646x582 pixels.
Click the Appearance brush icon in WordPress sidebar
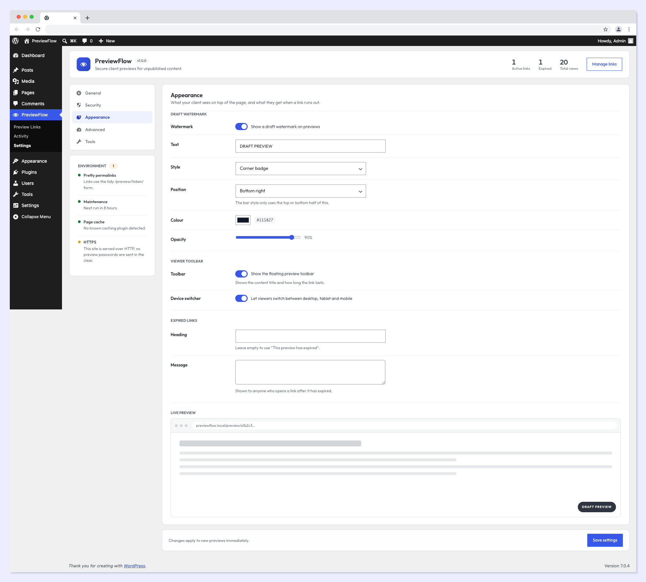16,161
